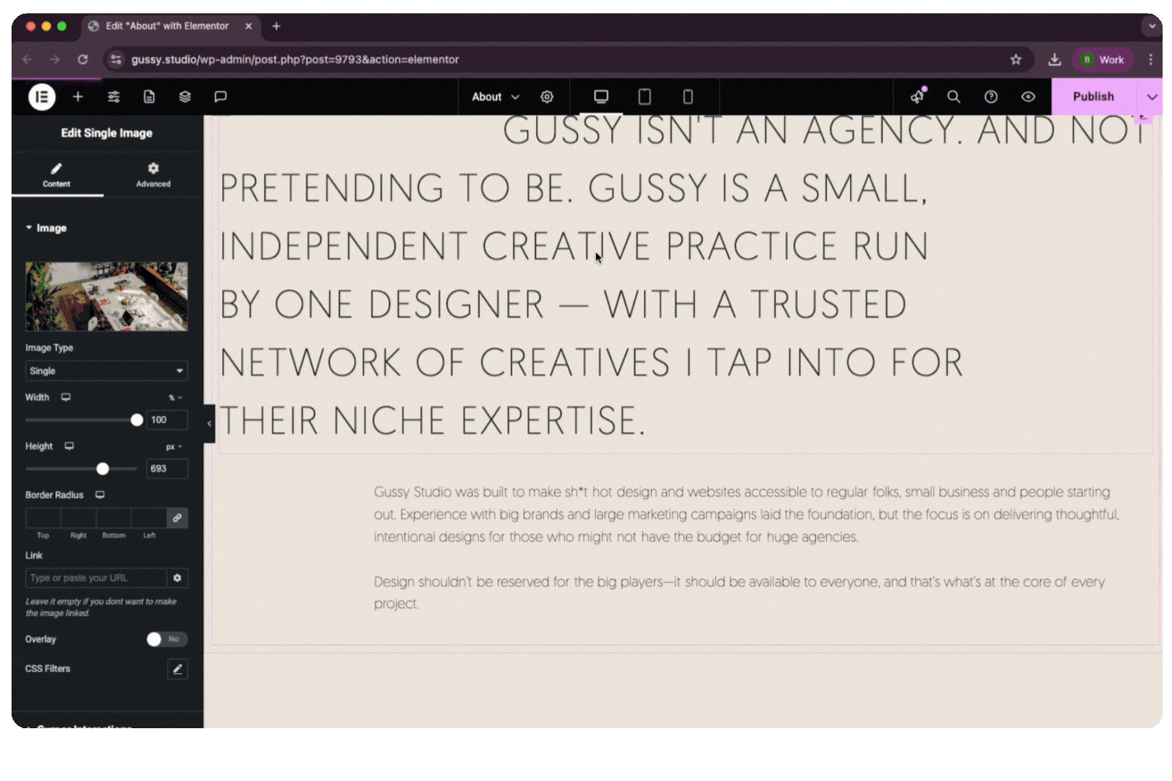Click the Add Element plus icon

coord(78,97)
